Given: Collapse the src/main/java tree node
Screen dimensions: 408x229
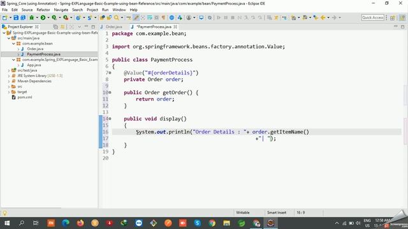Looking at the screenshot, I should [x=9, y=38].
